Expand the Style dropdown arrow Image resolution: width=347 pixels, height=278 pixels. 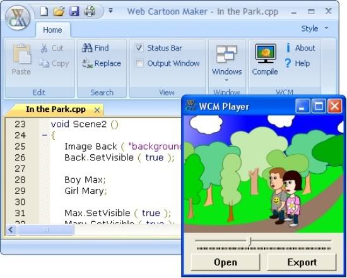[326, 28]
